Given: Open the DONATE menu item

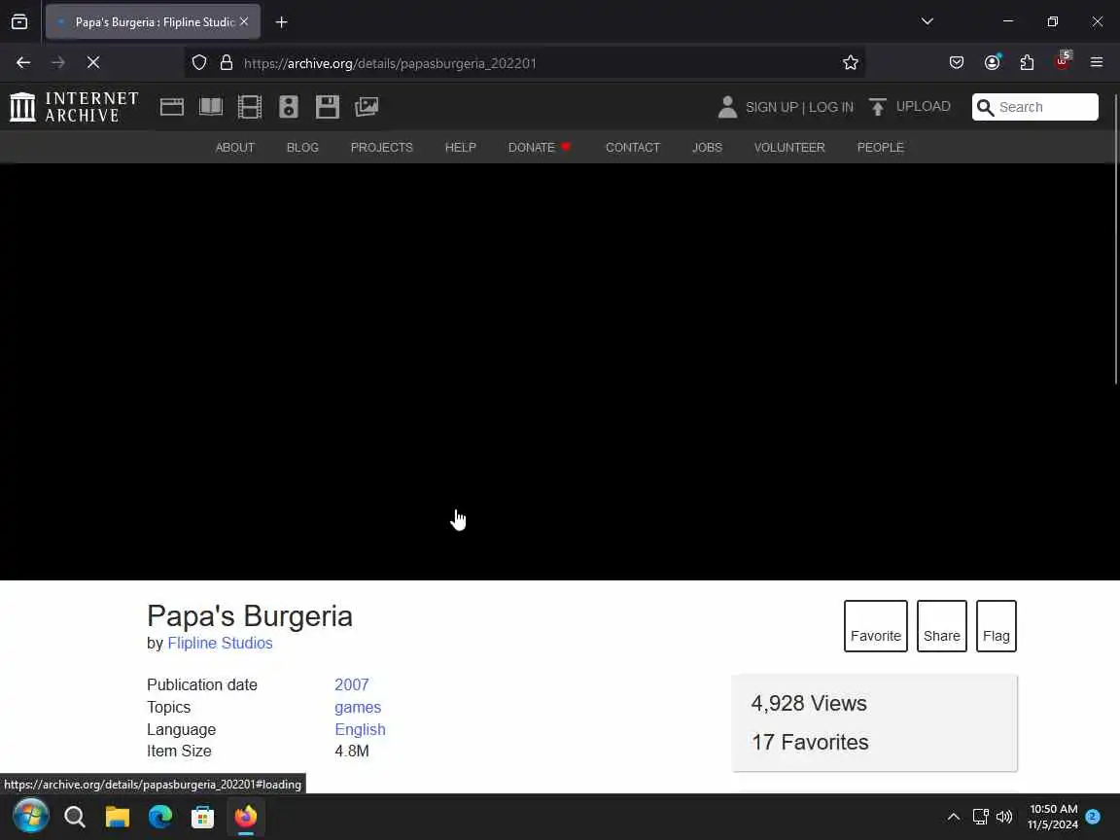Looking at the screenshot, I should [540, 147].
